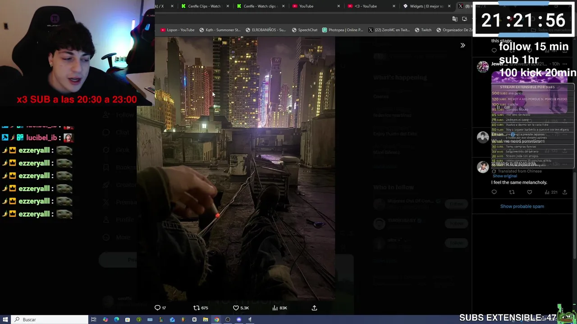
Task: Click the install app icon in address bar
Action: [x=465, y=19]
